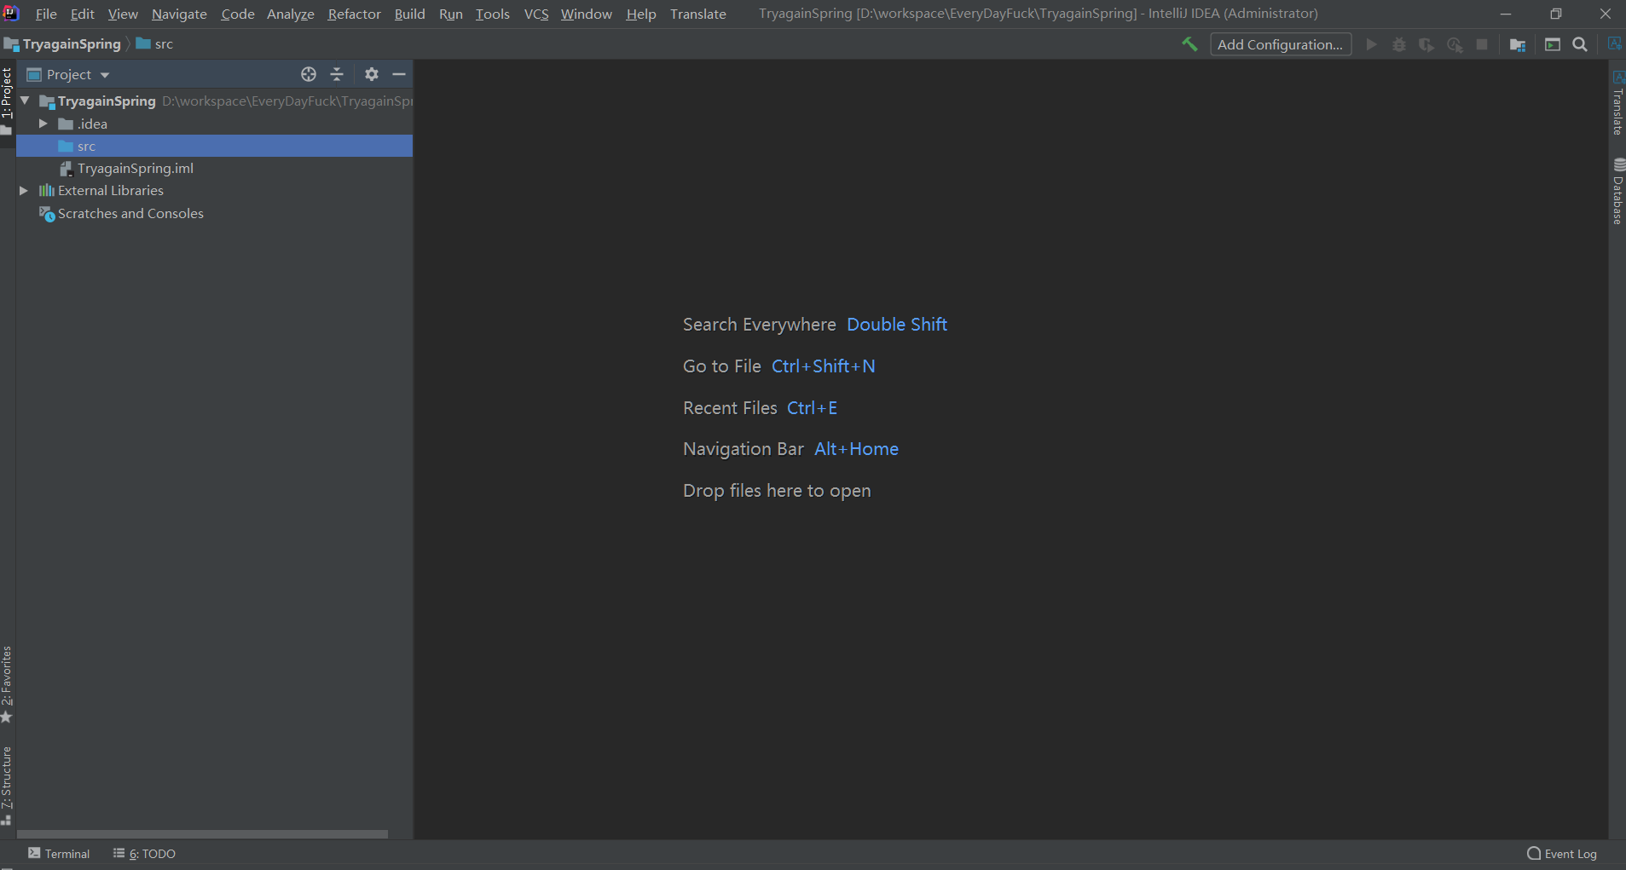This screenshot has height=870, width=1626.
Task: Toggle the 6: TODO tool window
Action: 144,854
